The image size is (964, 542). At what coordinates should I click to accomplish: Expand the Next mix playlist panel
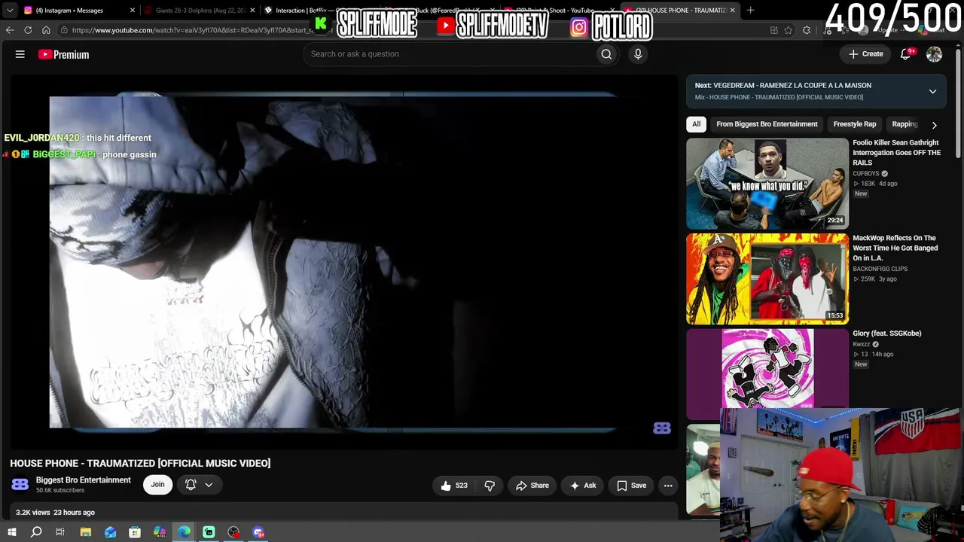[932, 91]
